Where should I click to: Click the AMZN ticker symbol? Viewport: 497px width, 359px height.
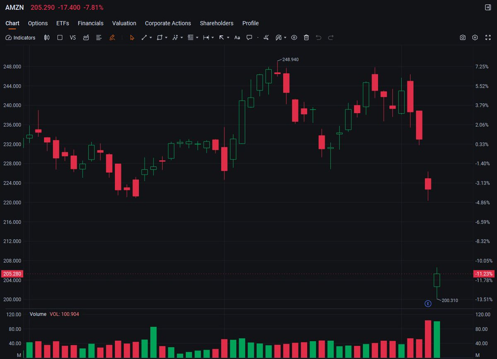point(14,7)
